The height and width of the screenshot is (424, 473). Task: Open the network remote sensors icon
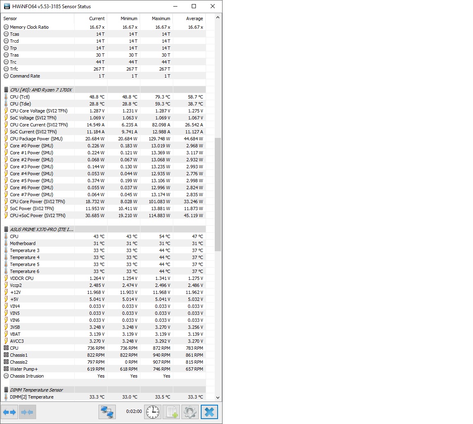pyautogui.click(x=107, y=412)
